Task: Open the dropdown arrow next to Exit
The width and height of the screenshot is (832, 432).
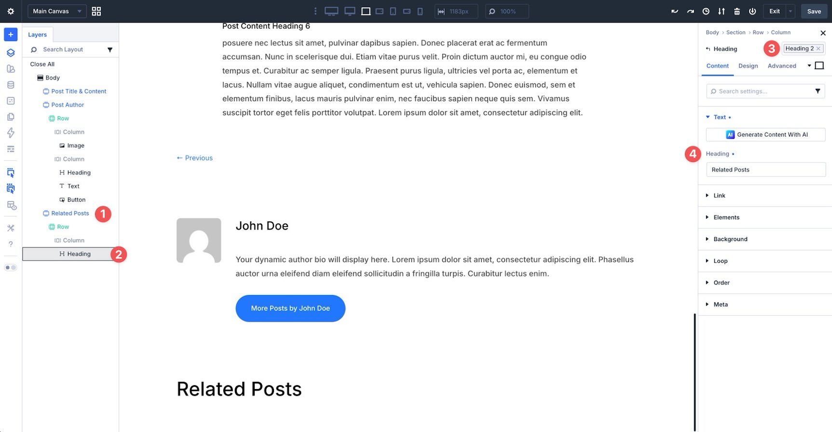Action: pyautogui.click(x=791, y=11)
